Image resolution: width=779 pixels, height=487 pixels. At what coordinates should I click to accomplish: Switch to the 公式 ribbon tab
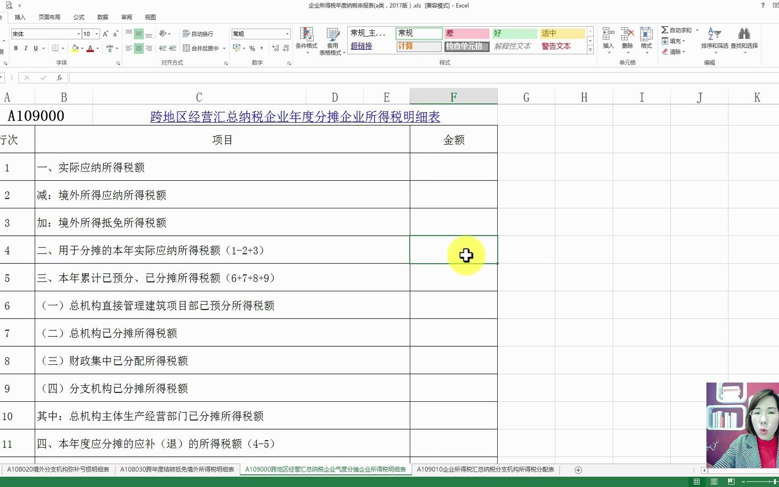click(x=78, y=17)
